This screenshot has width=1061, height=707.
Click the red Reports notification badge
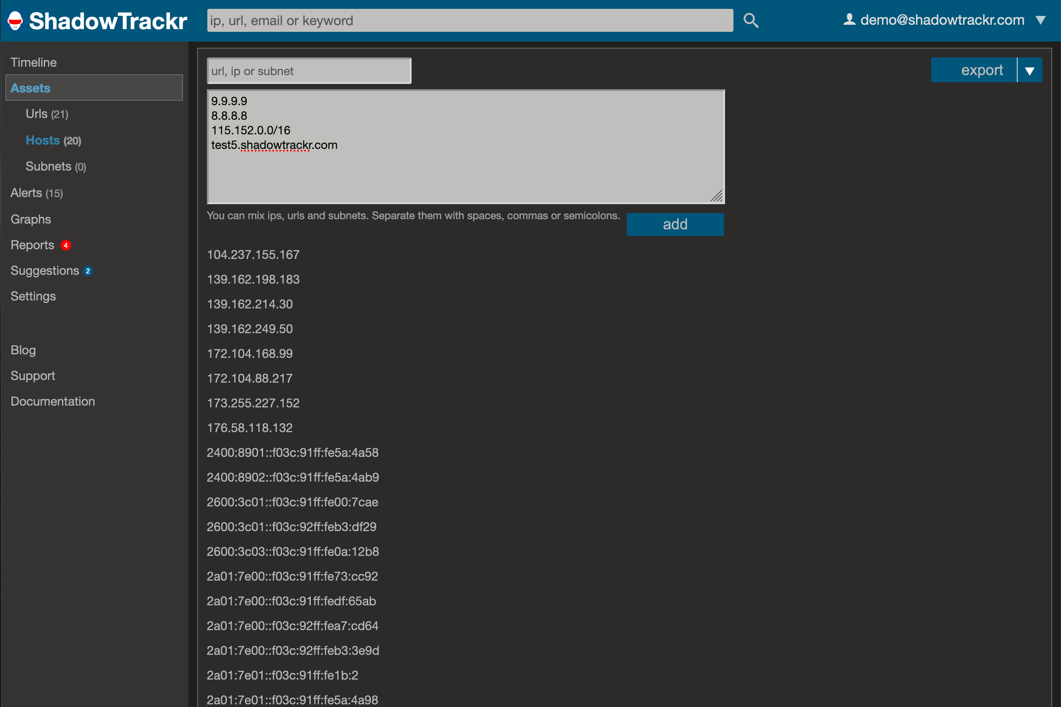pos(66,245)
